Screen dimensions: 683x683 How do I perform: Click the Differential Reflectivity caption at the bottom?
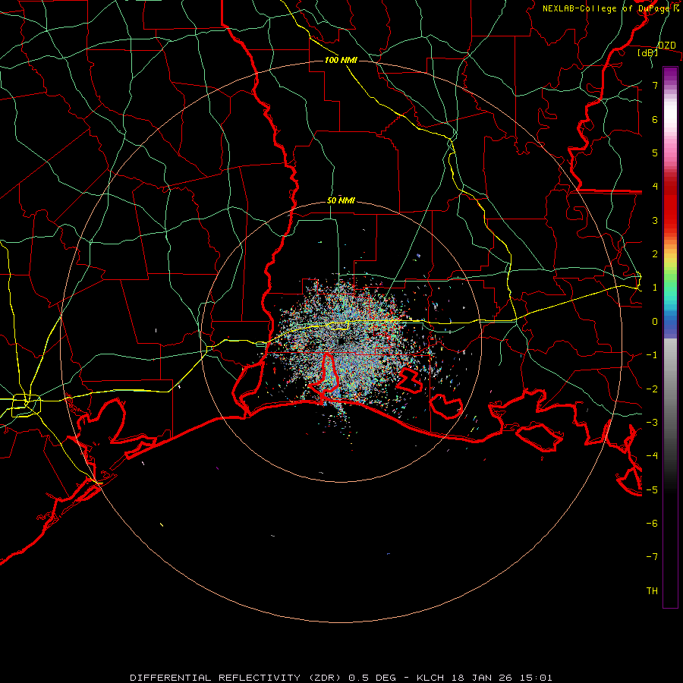pyautogui.click(x=341, y=678)
